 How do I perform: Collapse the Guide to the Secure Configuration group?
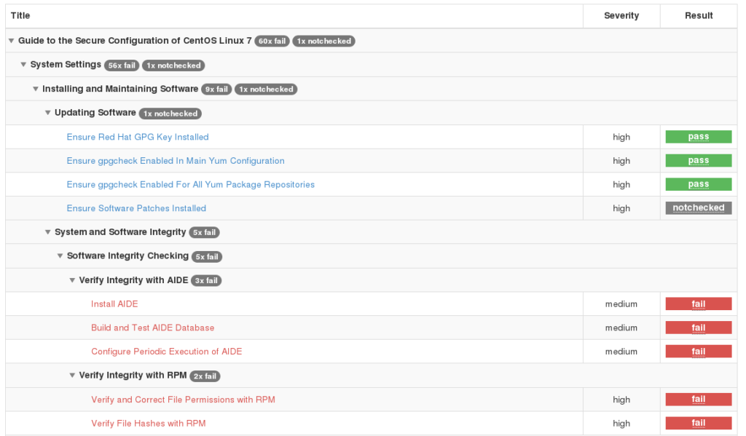(11, 41)
